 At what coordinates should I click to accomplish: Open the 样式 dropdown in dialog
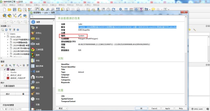(61, 108)
